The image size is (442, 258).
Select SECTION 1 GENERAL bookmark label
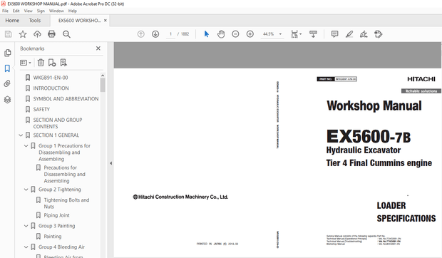pos(56,135)
